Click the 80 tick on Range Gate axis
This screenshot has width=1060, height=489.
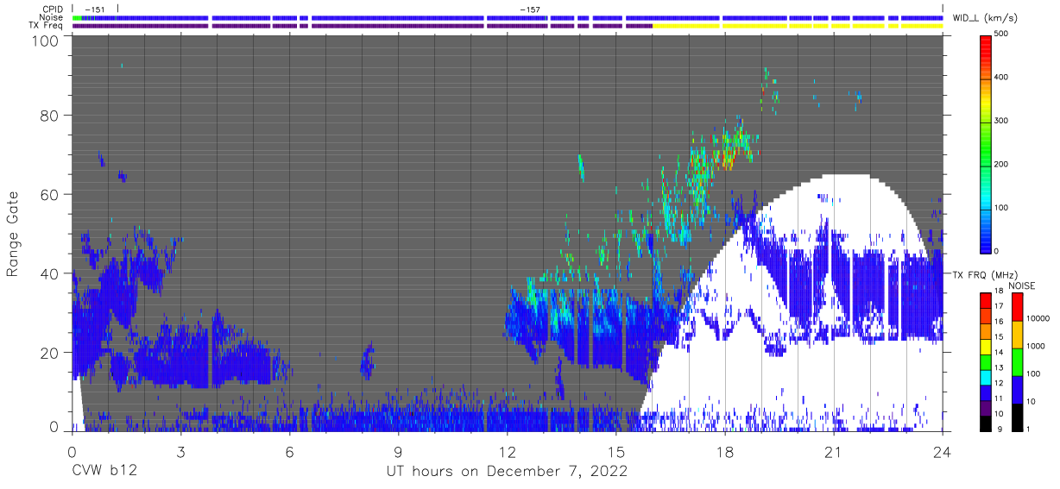pyautogui.click(x=50, y=115)
